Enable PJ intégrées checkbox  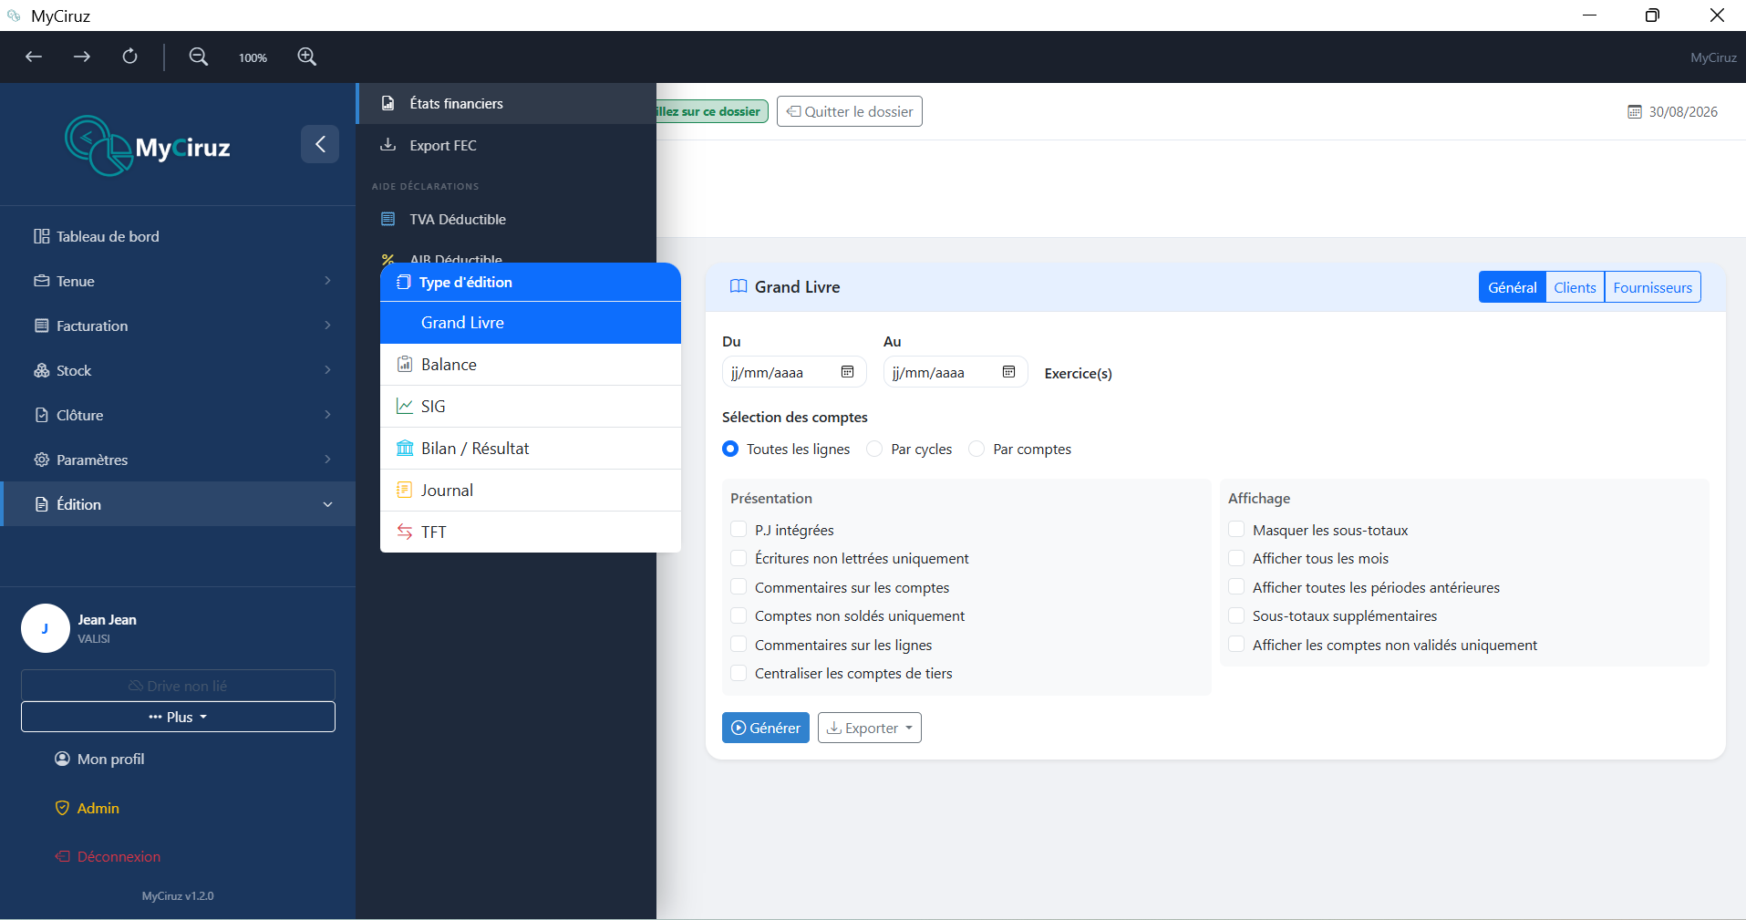(x=739, y=530)
